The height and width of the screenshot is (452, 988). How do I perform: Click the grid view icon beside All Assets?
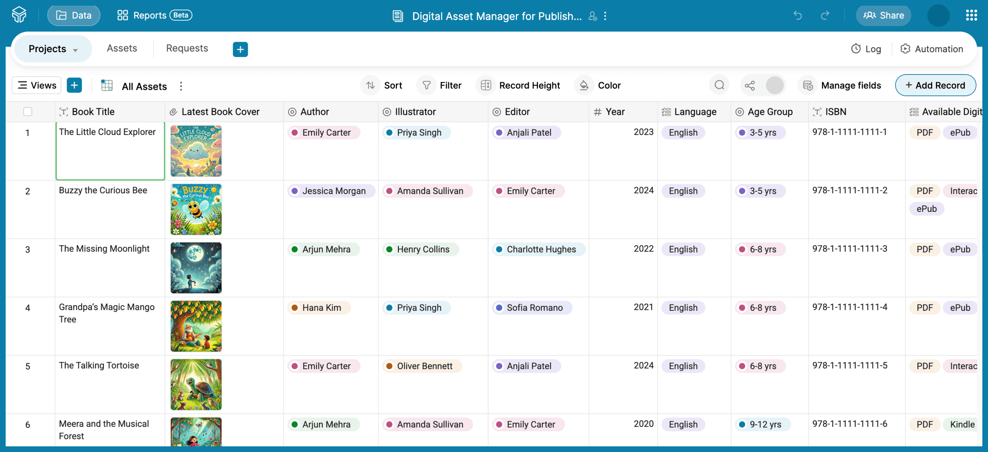107,85
